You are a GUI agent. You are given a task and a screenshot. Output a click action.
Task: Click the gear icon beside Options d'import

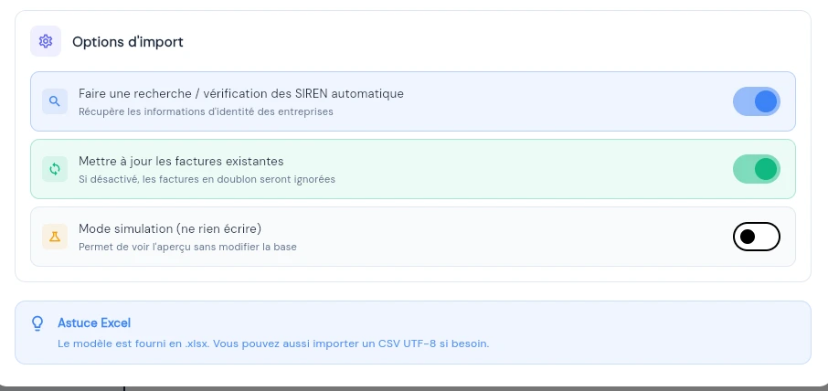click(46, 41)
